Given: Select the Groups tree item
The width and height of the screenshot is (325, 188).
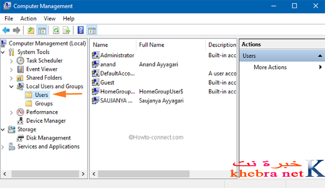Looking at the screenshot, I should 44,103.
